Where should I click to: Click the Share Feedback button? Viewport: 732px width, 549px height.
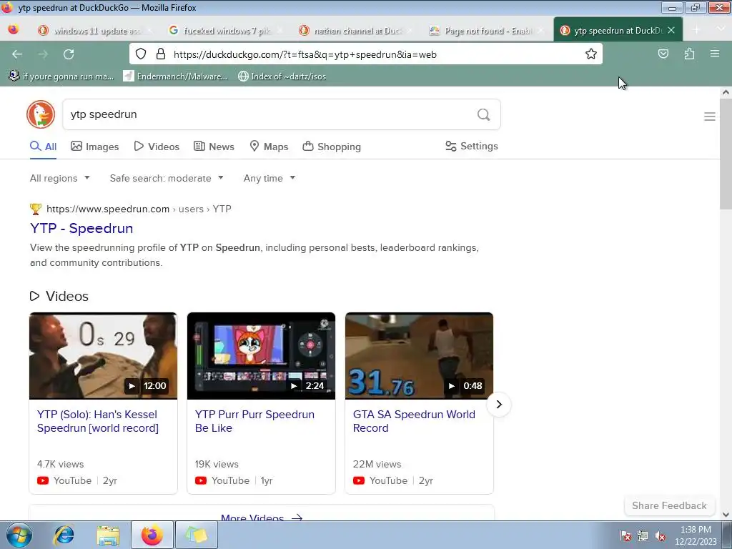coord(669,505)
